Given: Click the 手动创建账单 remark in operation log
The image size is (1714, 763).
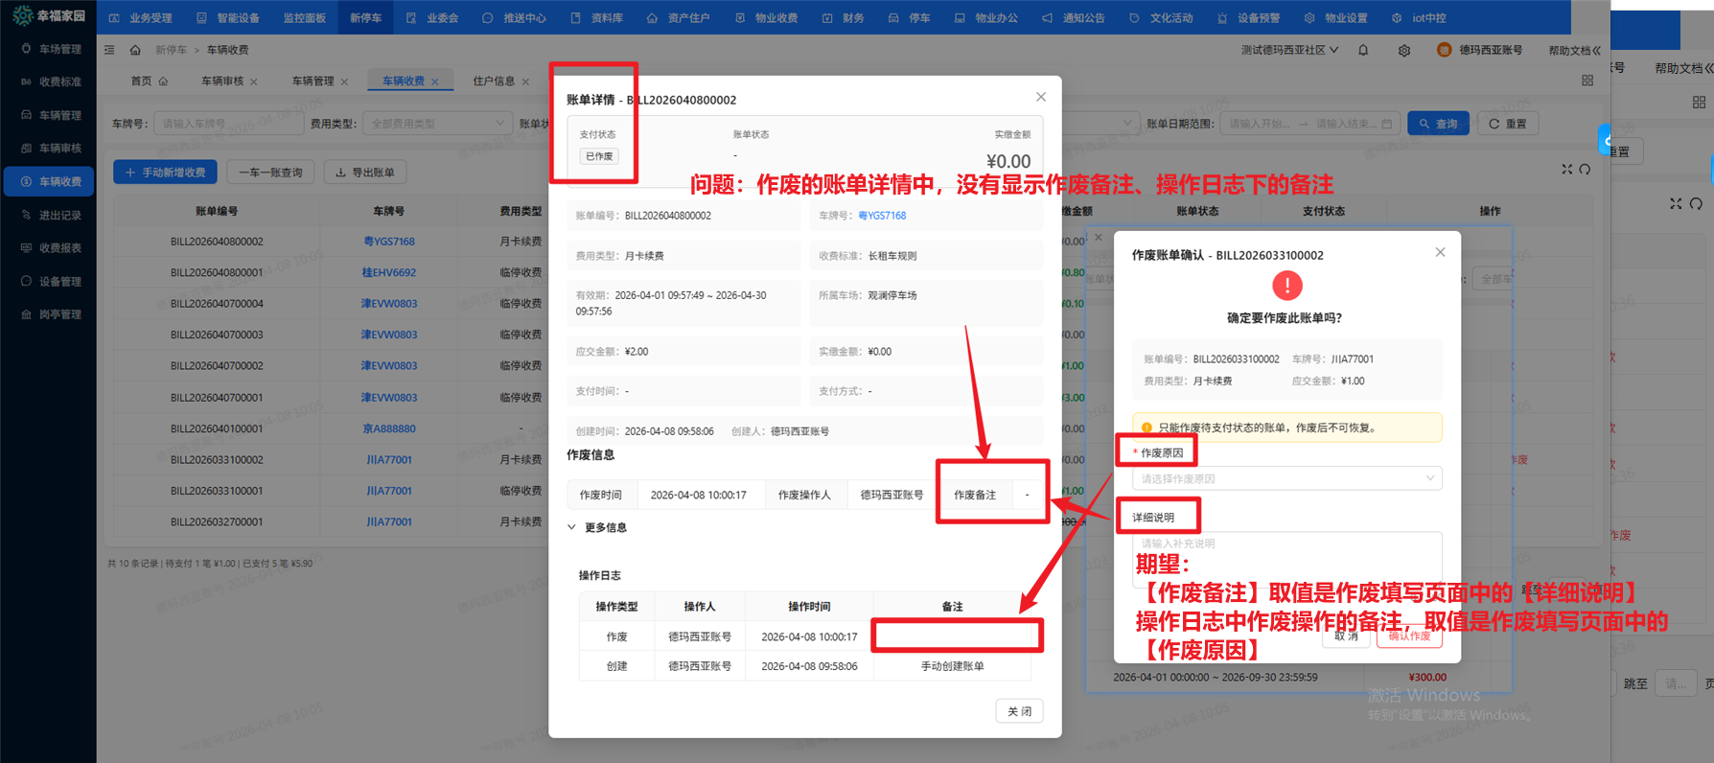Looking at the screenshot, I should tap(952, 666).
